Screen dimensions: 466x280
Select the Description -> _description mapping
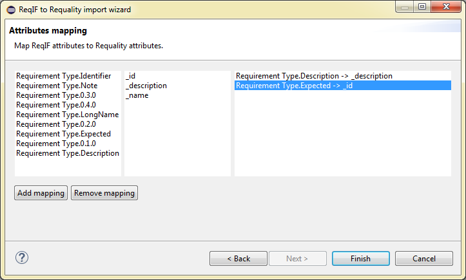[343, 76]
